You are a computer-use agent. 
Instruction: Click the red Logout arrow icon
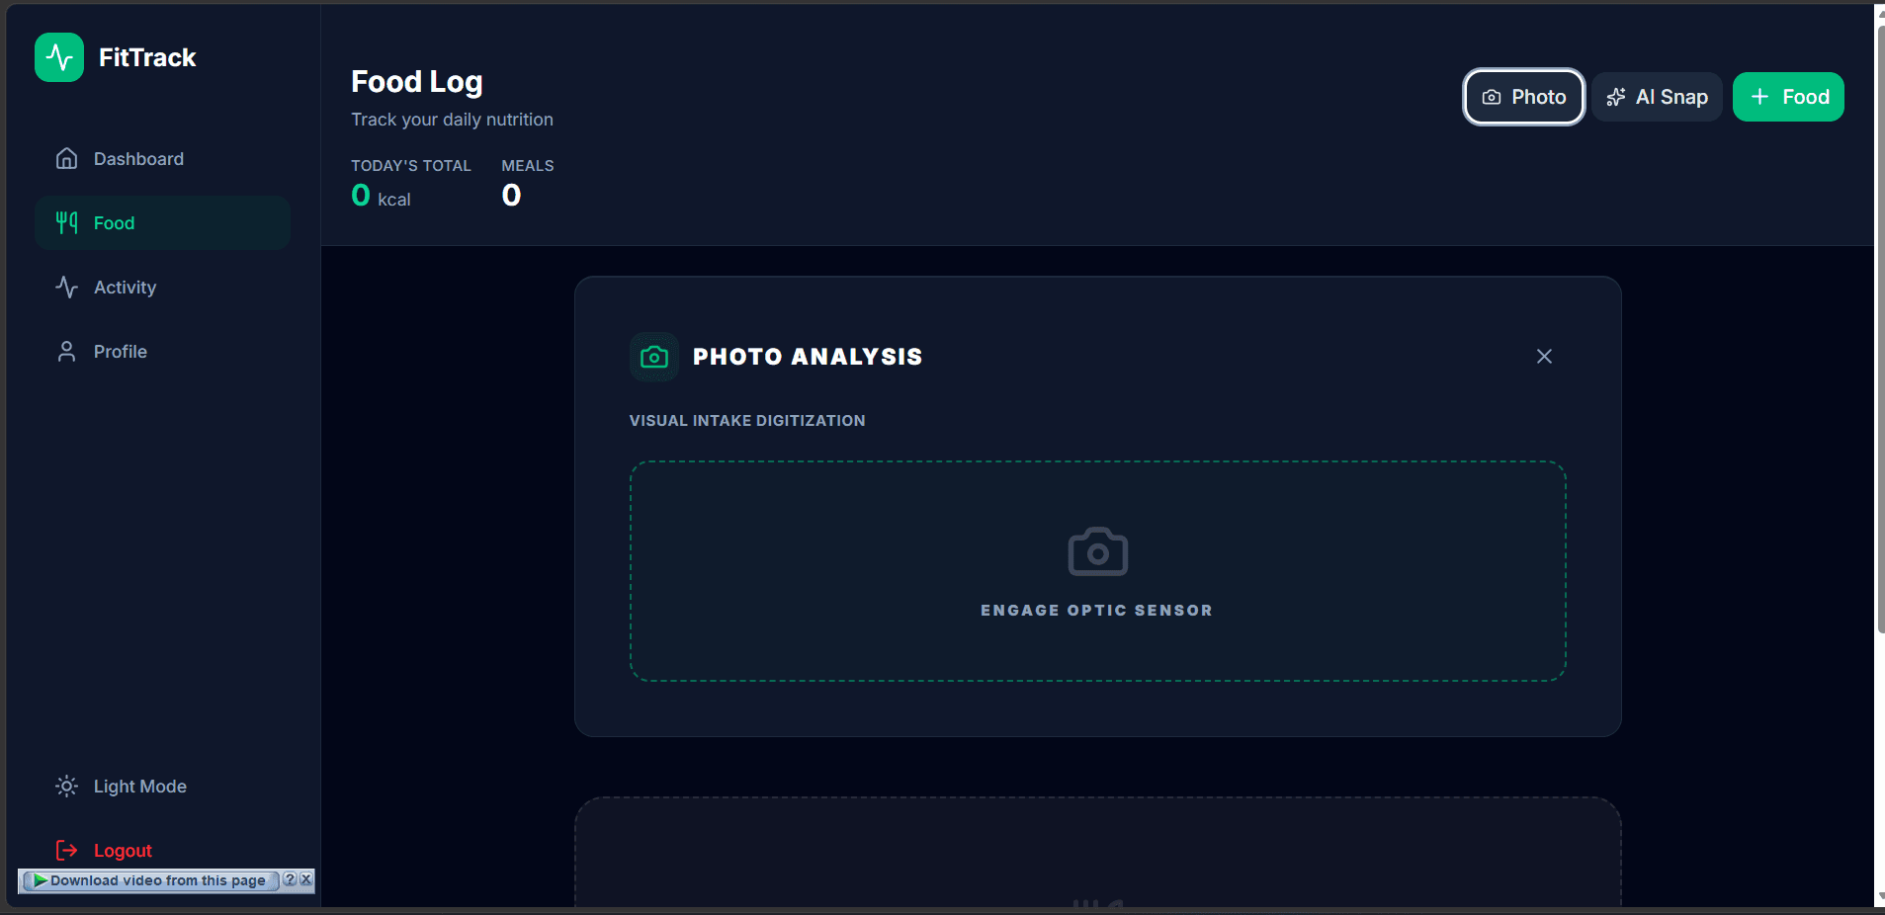click(66, 850)
